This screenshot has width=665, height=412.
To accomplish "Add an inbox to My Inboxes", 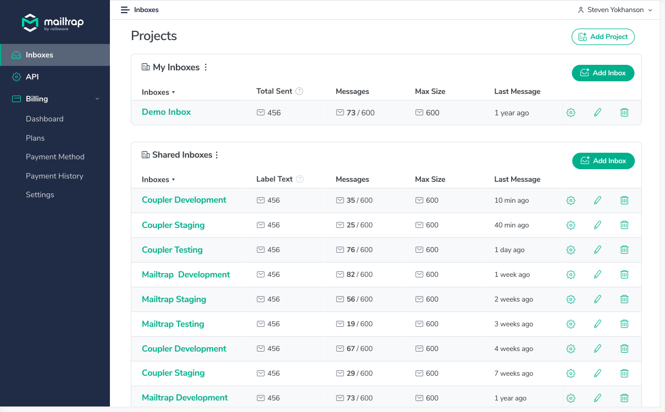I will [603, 73].
